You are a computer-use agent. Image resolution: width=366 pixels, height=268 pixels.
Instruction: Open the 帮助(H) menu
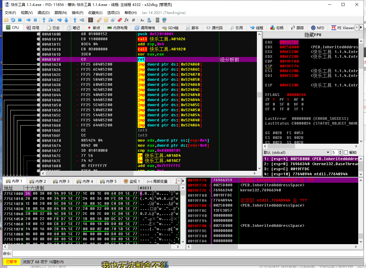[x=131, y=13]
